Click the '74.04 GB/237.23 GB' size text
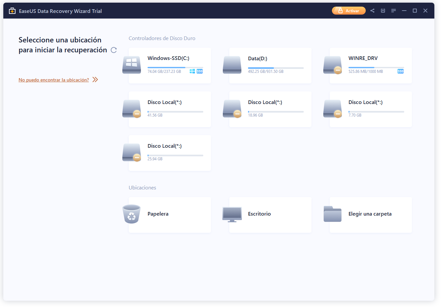 (x=164, y=72)
